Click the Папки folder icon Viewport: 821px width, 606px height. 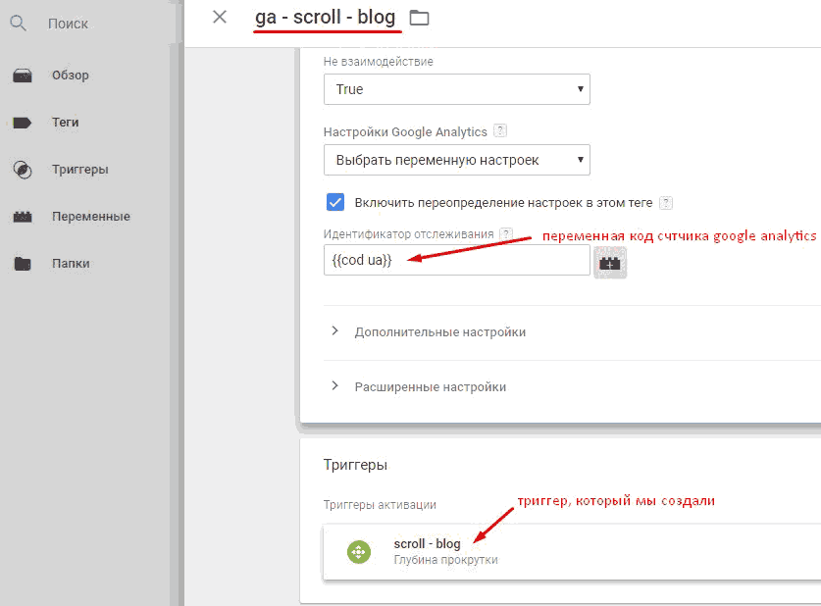[23, 264]
